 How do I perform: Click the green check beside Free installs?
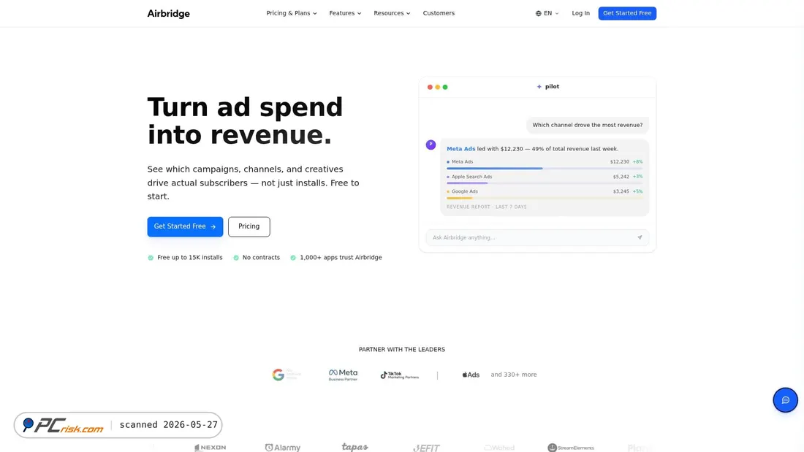point(151,258)
